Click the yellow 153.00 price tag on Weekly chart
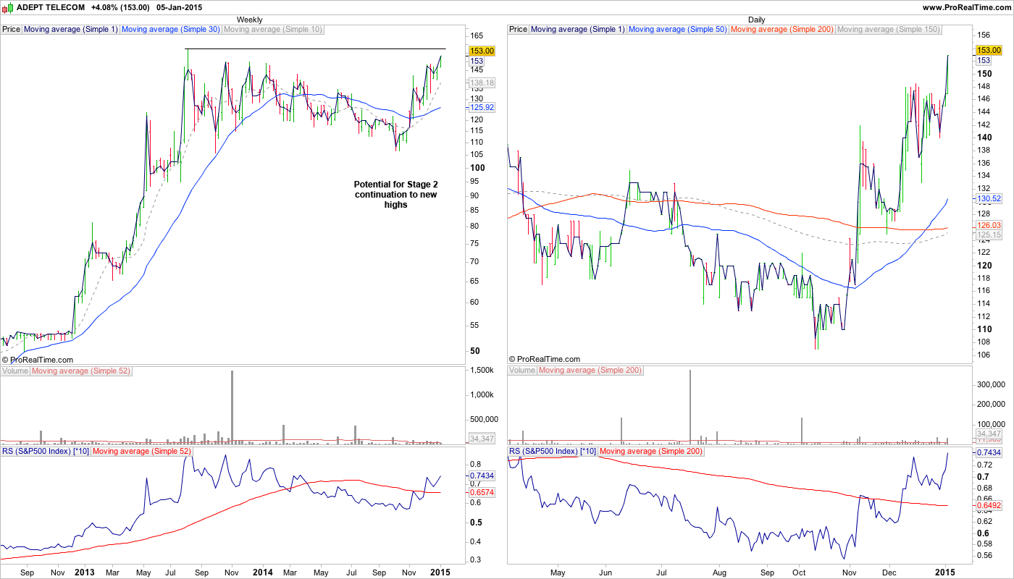 [482, 51]
